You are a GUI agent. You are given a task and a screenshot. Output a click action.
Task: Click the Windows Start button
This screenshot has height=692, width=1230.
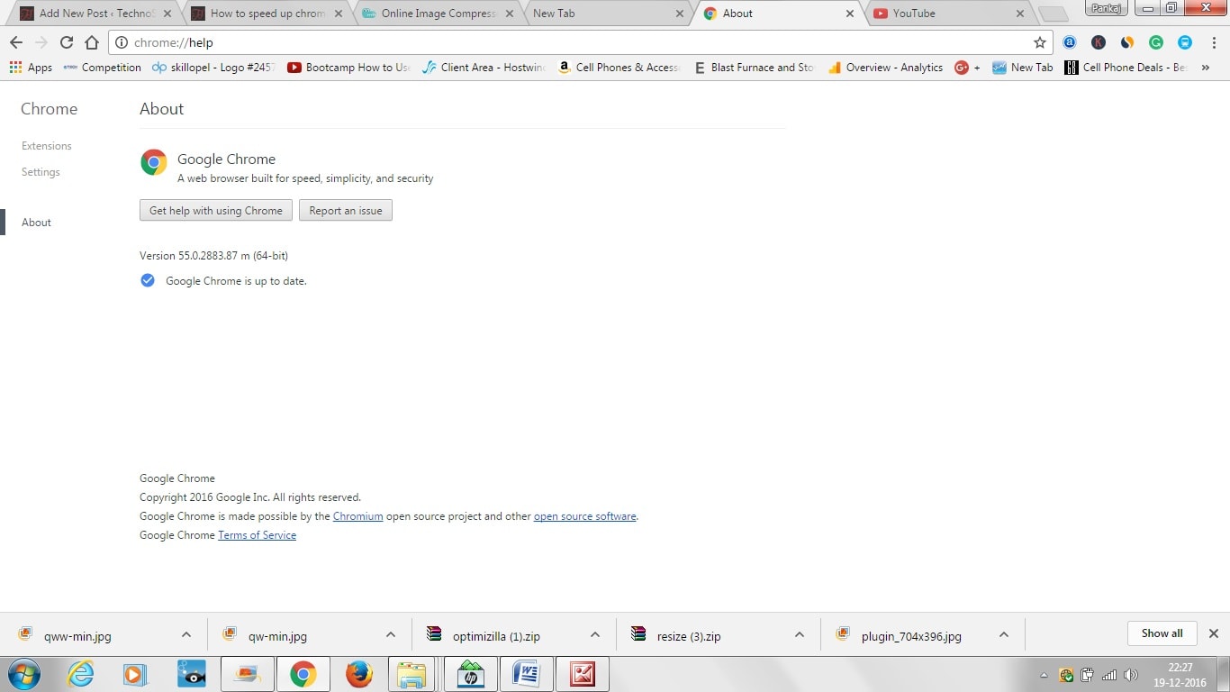[24, 674]
